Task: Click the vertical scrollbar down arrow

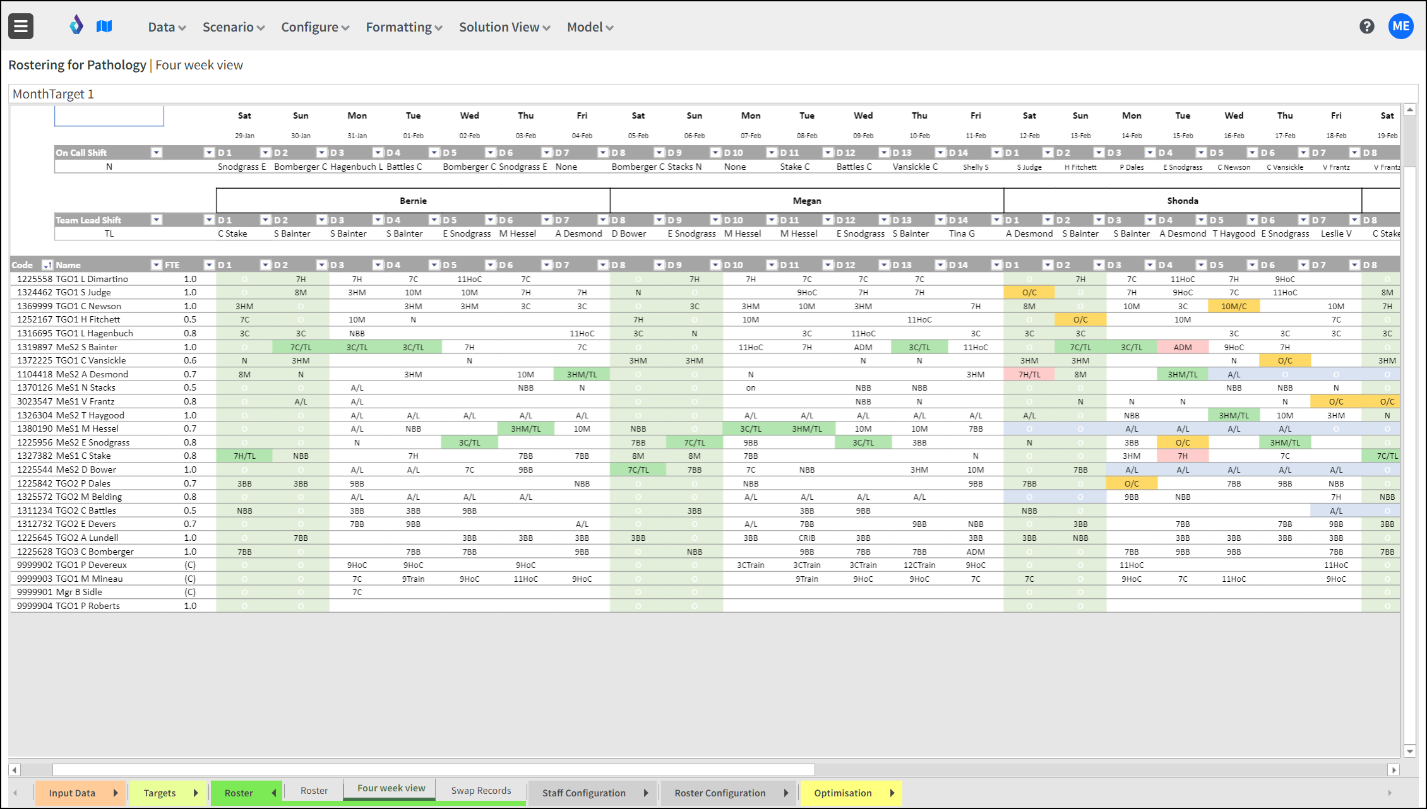Action: [x=1410, y=751]
